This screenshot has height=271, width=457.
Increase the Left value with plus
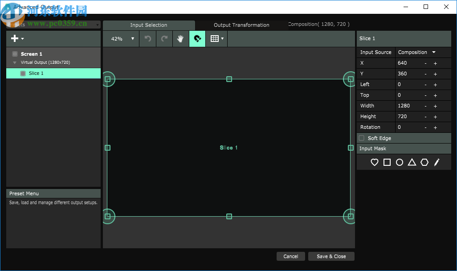[x=435, y=85]
